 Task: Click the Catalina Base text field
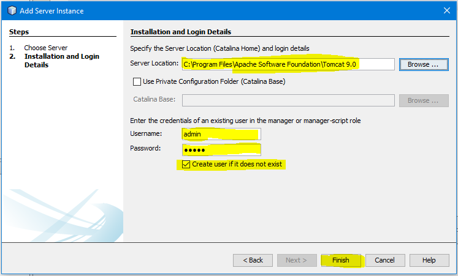288,100
